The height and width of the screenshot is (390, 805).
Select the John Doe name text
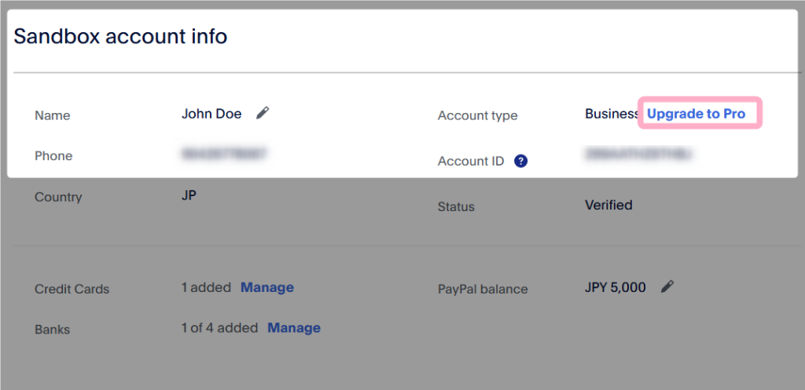[211, 114]
